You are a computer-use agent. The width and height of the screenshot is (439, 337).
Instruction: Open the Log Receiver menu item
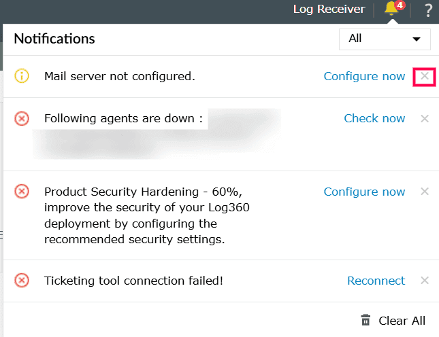point(329,10)
